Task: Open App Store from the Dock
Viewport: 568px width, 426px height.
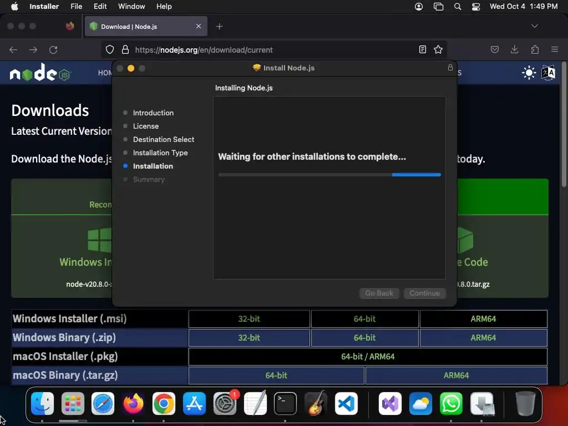Action: pos(194,403)
